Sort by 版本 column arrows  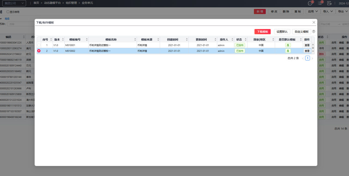(x=63, y=40)
